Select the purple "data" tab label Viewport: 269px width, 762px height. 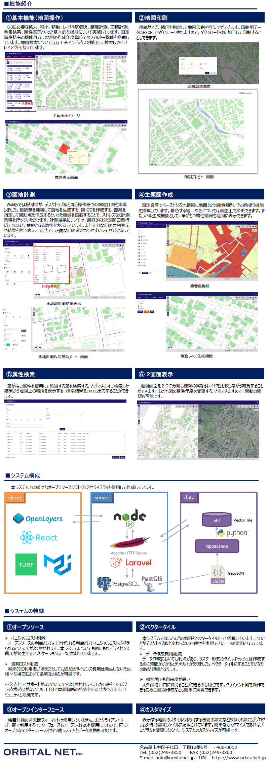tap(189, 498)
